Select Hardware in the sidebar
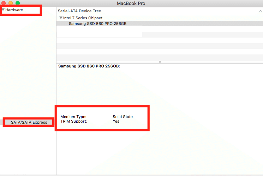Viewport: 263px width, 176px height. point(14,10)
